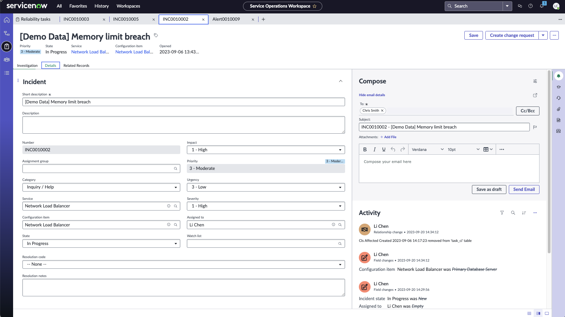Change Activity stream sort order
This screenshot has height=317, width=565.
pyautogui.click(x=524, y=213)
